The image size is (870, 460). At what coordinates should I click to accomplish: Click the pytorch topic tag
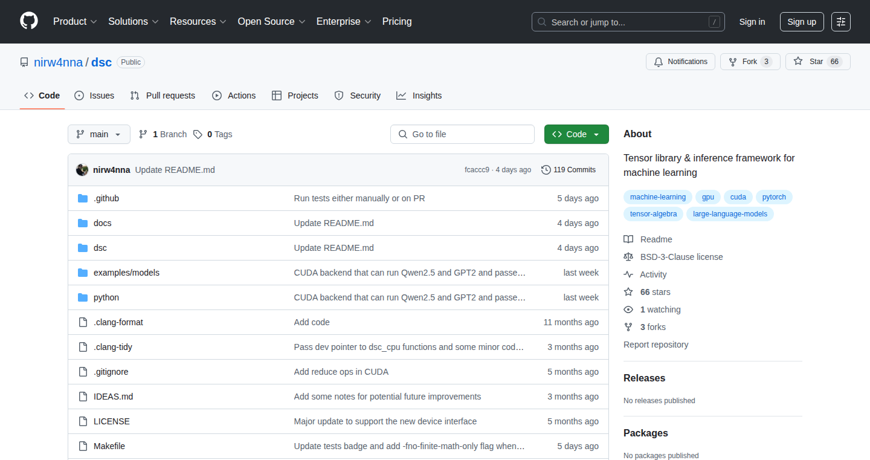[775, 197]
